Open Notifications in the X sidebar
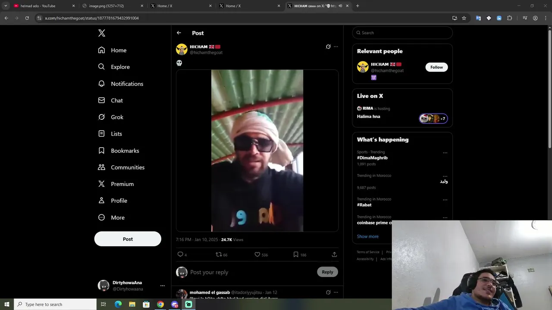Screen dimensions: 552x310 (120, 84)
